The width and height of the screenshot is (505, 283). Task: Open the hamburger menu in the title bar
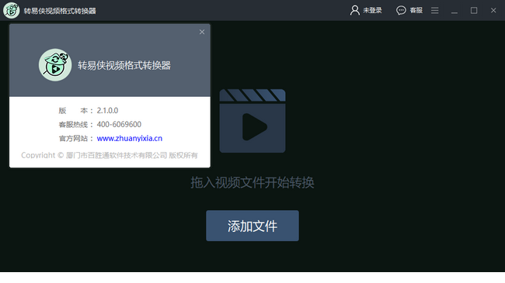coord(435,10)
